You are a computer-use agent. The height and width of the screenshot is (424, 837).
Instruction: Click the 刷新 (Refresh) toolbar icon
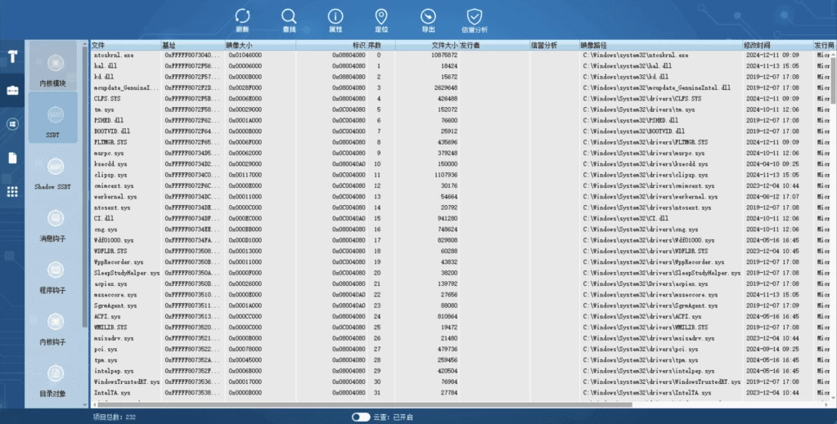point(242,18)
